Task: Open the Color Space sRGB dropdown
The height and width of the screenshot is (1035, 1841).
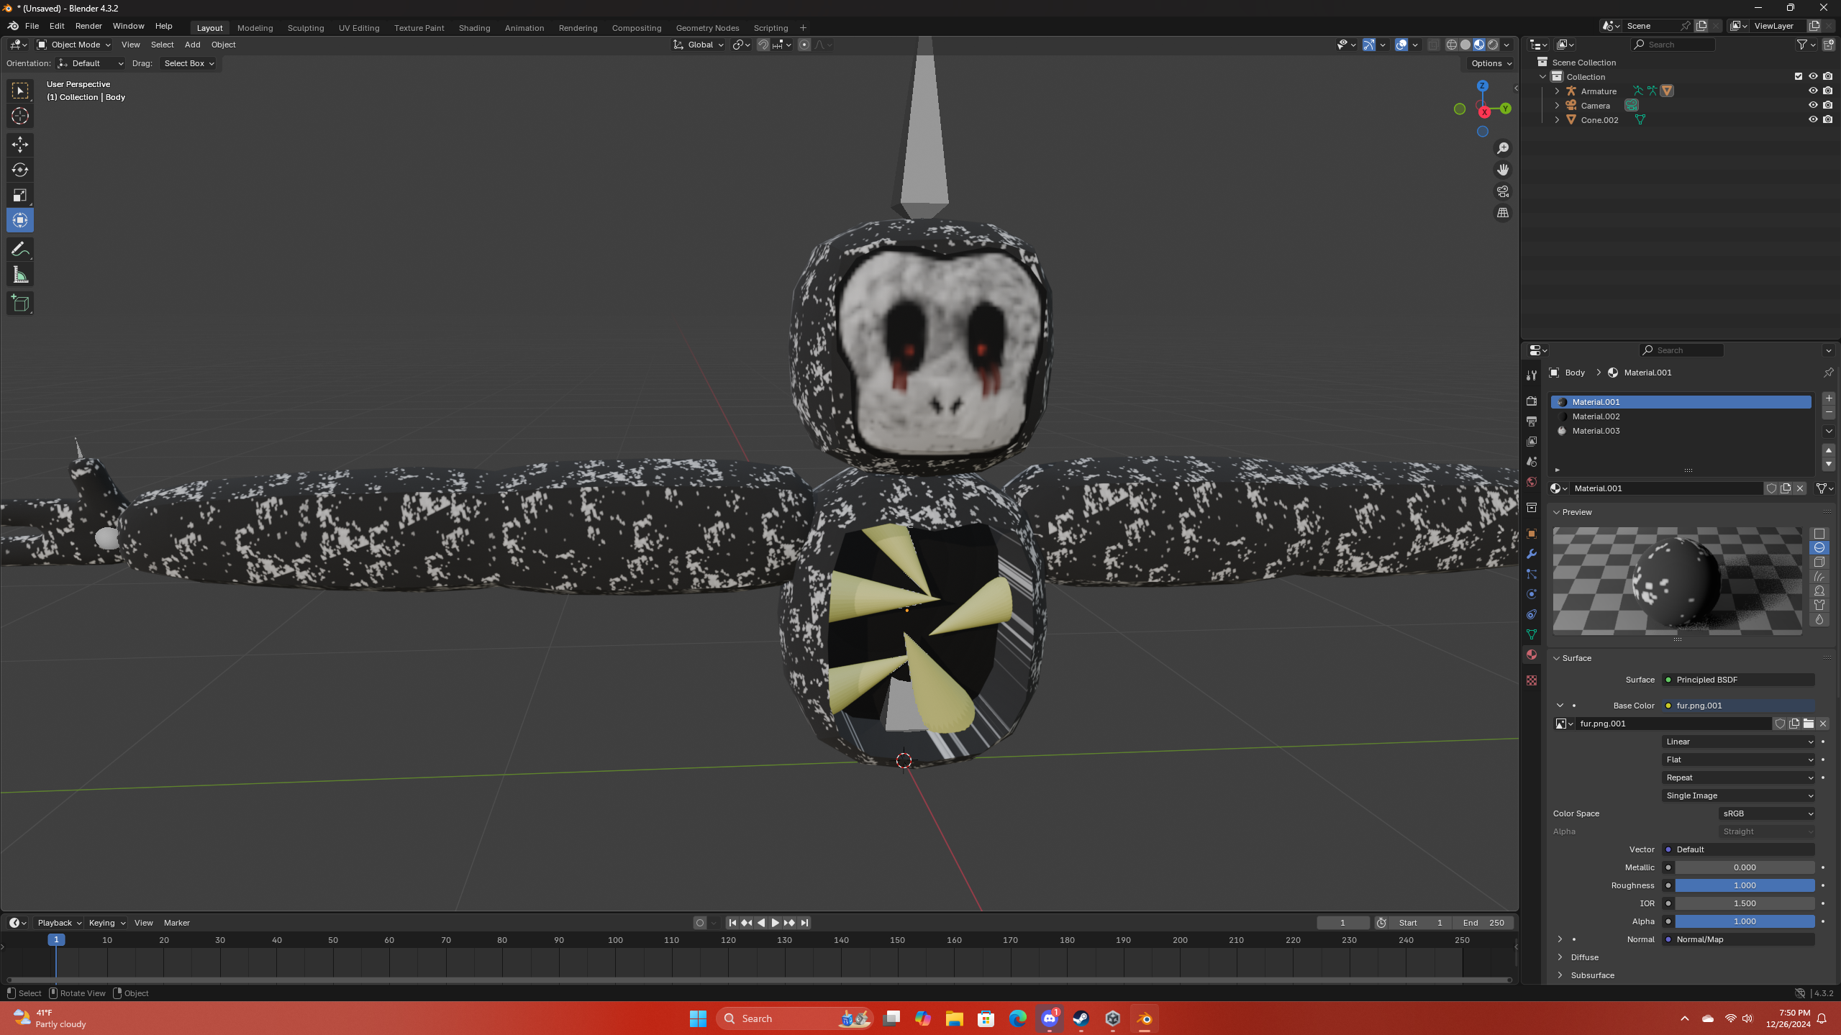Action: [x=1766, y=813]
